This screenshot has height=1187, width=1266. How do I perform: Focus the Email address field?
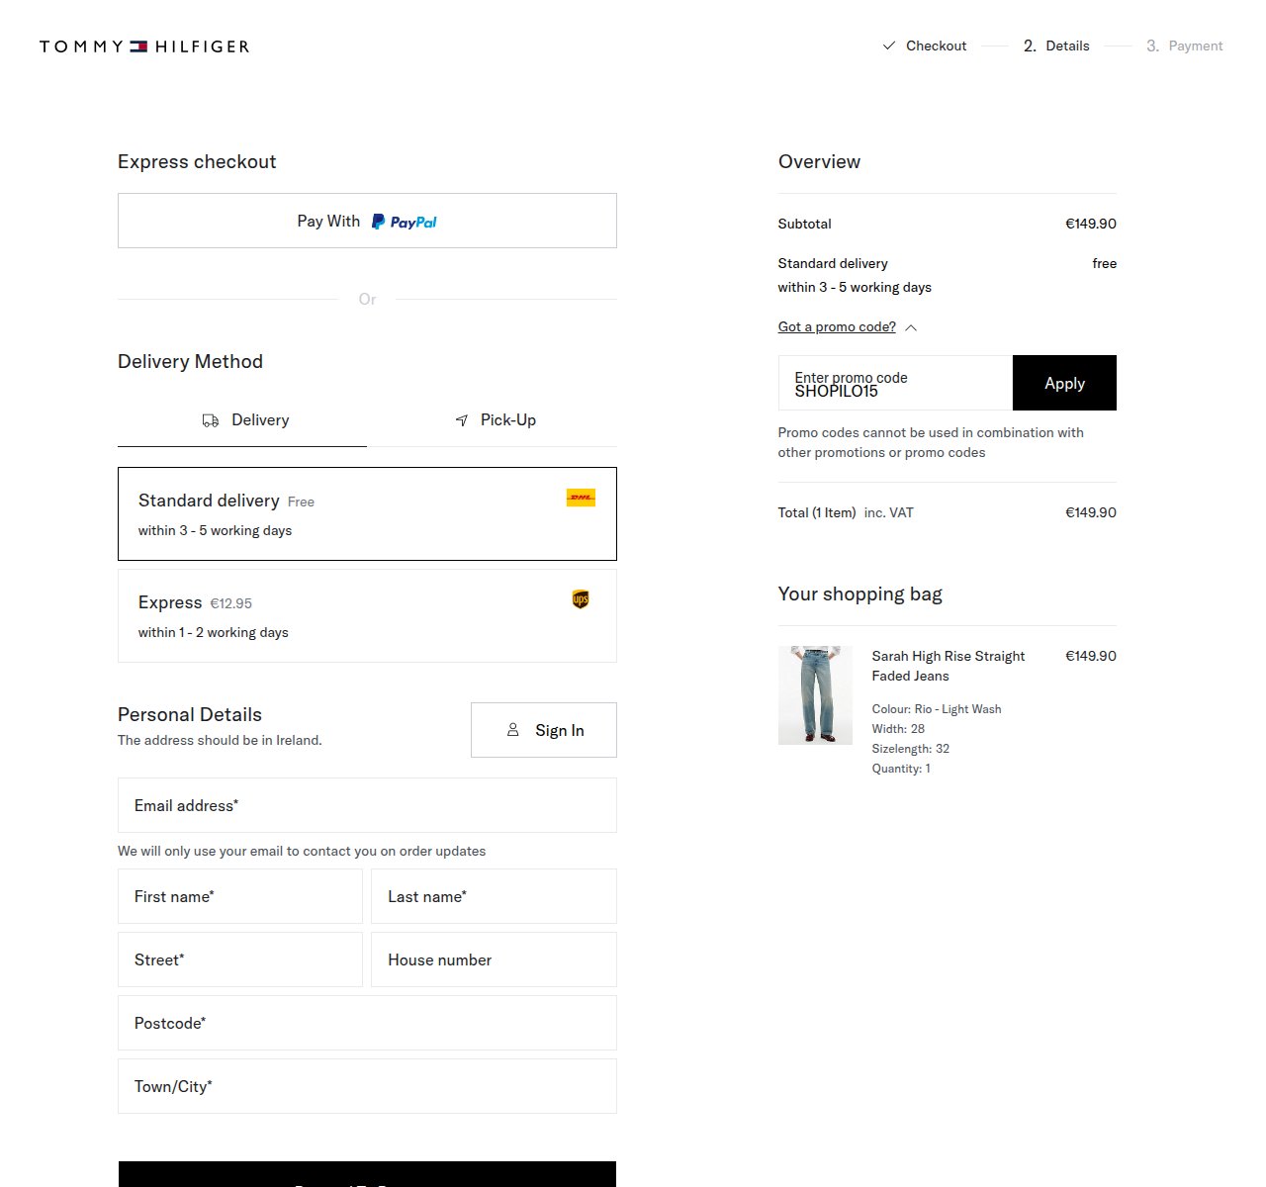367,805
